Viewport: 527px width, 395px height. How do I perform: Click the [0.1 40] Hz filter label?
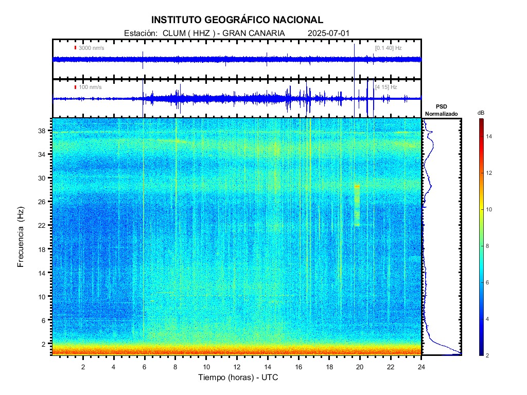coord(388,48)
